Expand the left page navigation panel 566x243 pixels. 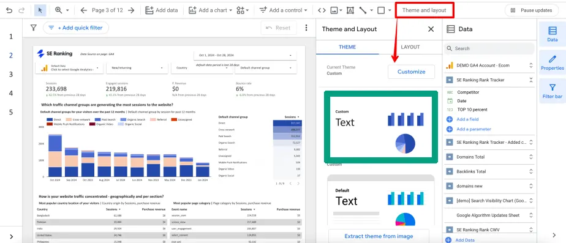pyautogui.click(x=11, y=236)
